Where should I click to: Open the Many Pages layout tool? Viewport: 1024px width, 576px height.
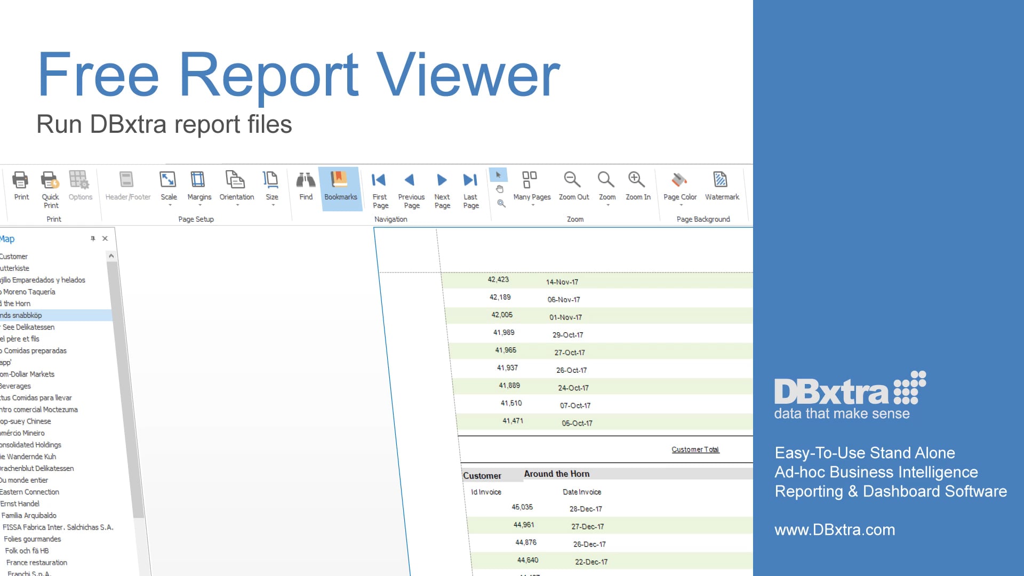pyautogui.click(x=531, y=186)
